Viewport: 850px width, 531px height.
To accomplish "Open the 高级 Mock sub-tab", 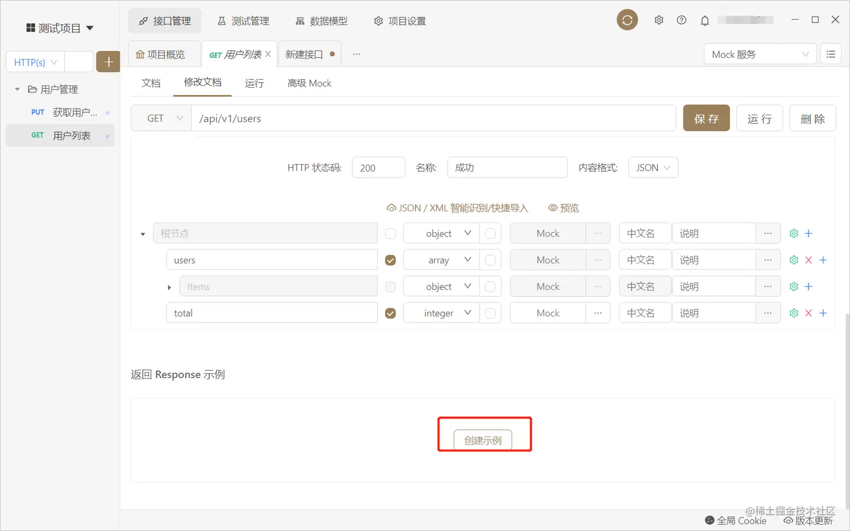I will tap(309, 83).
